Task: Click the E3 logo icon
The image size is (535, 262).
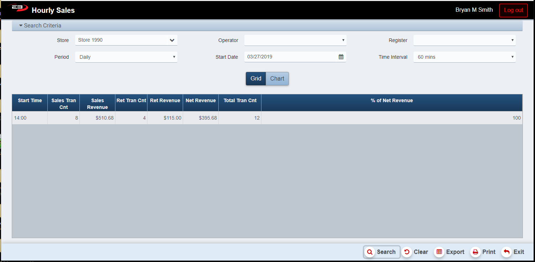Action: click(18, 8)
